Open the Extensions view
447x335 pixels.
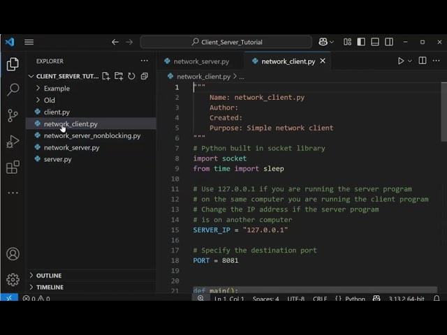13,167
